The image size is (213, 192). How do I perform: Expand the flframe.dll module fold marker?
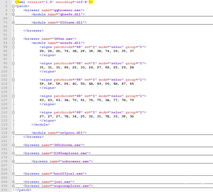click(13, 23)
